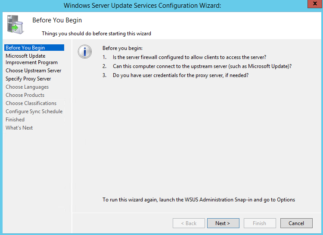Click the wizard window title bar
Image resolution: width=323 pixels, height=235 pixels.
pos(142,5)
